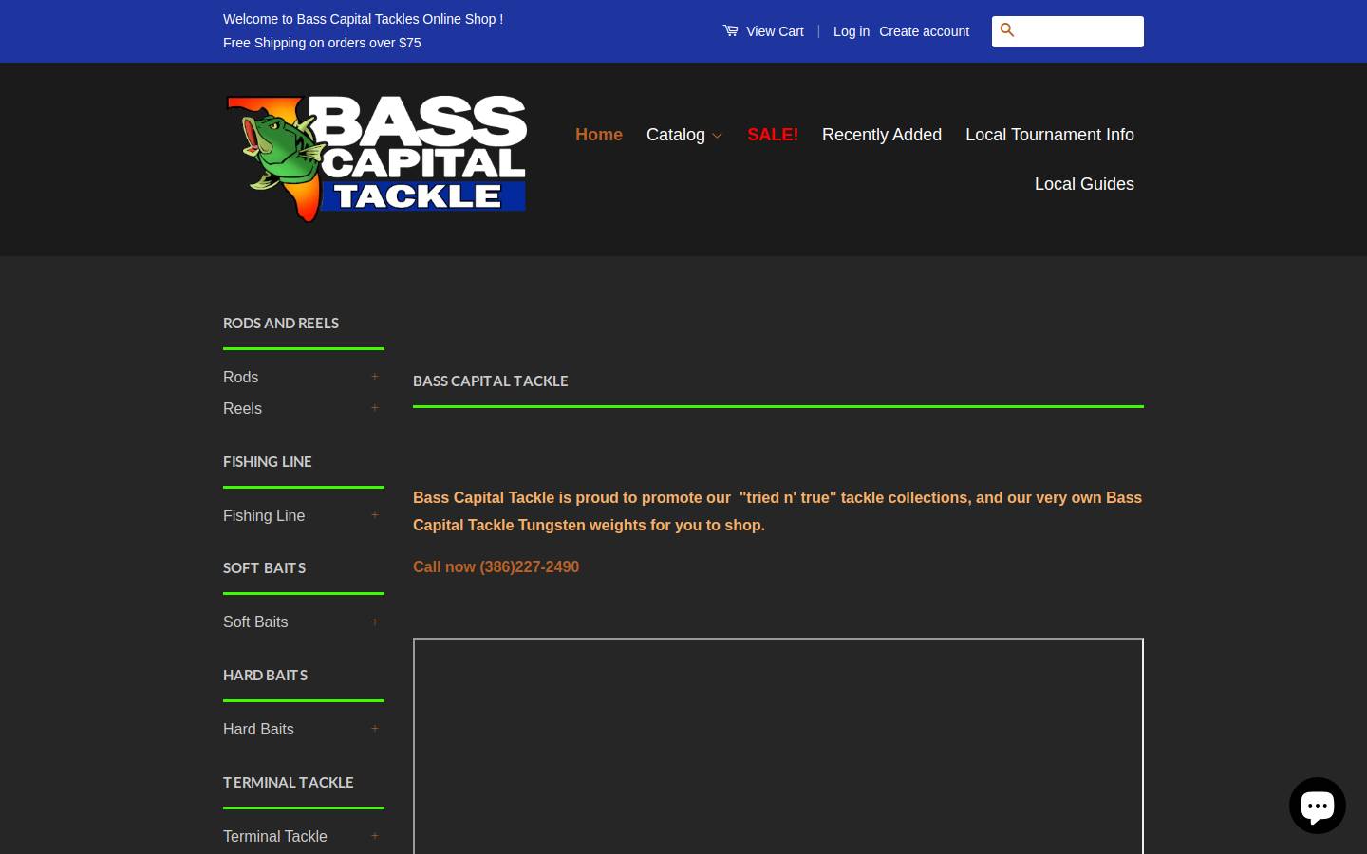The image size is (1367, 854).
Task: Click the BASS CAPITAL TACKLE heading
Action: 491,381
